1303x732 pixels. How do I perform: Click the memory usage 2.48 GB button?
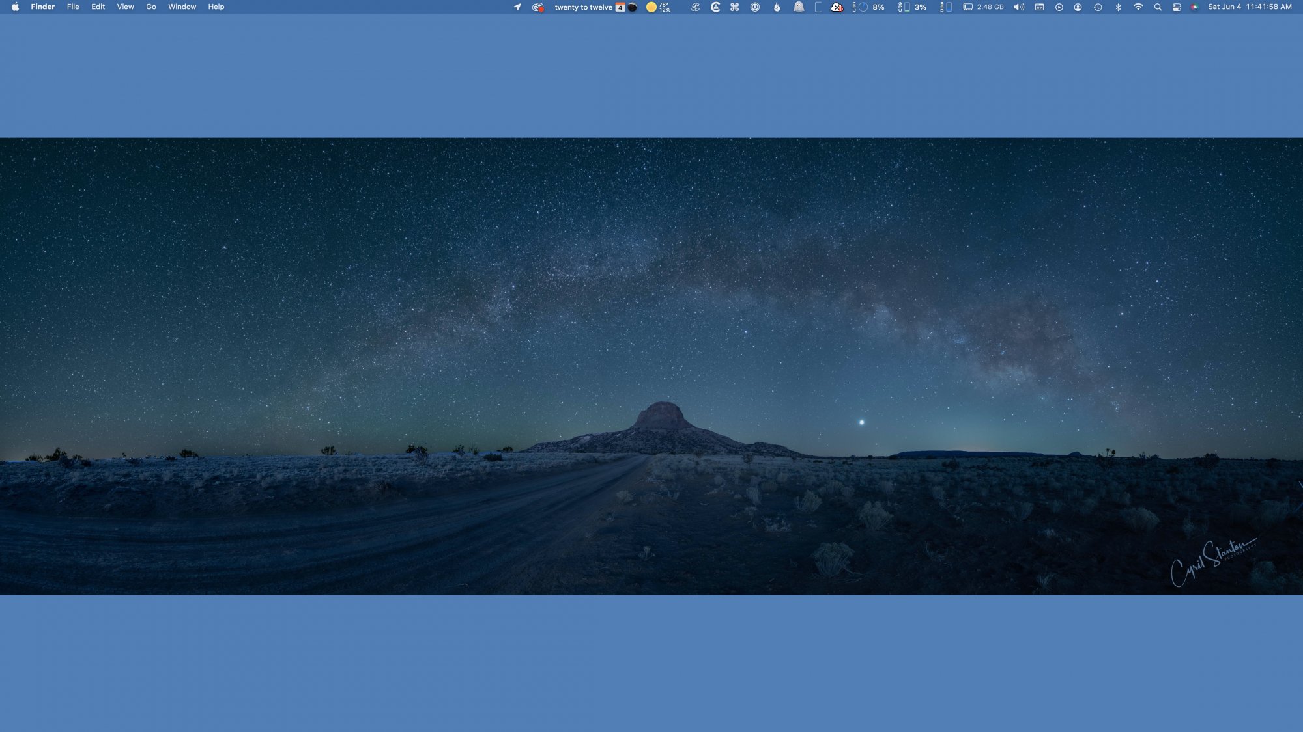984,7
